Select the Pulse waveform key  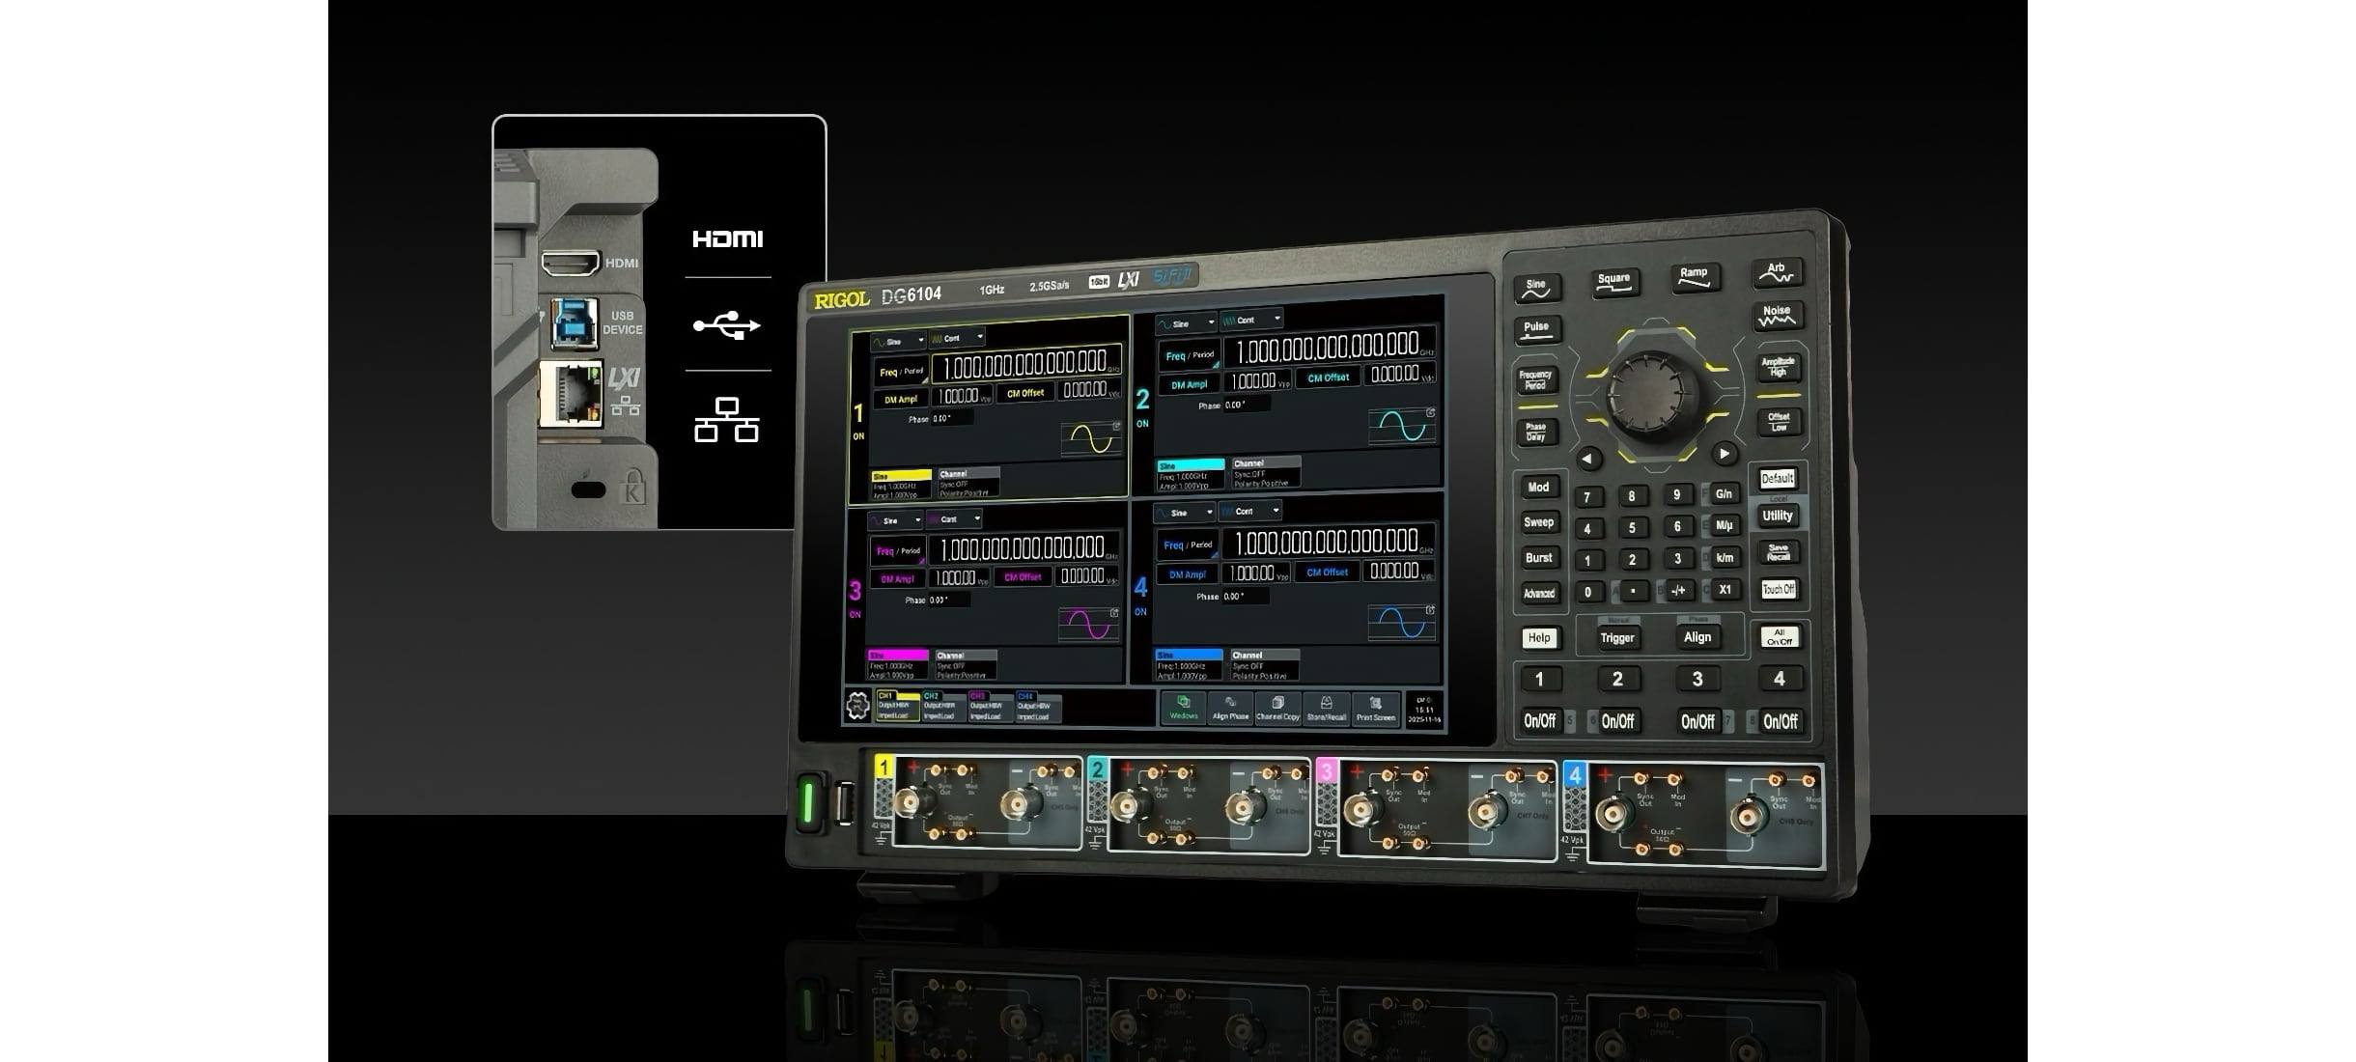click(1536, 330)
